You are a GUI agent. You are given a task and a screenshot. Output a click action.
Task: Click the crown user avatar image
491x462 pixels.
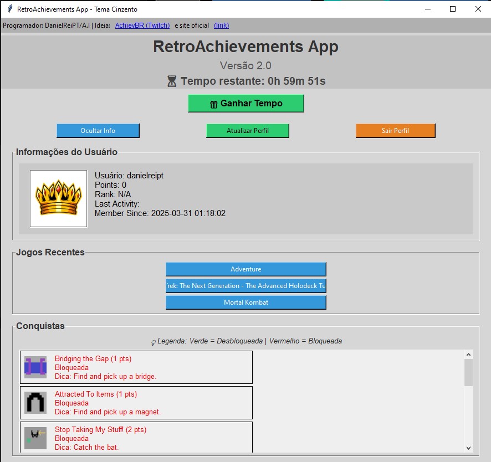pyautogui.click(x=59, y=198)
